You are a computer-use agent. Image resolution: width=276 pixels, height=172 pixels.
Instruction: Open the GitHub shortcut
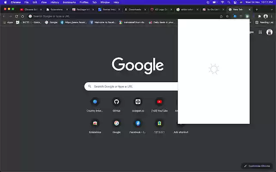pos(116,105)
